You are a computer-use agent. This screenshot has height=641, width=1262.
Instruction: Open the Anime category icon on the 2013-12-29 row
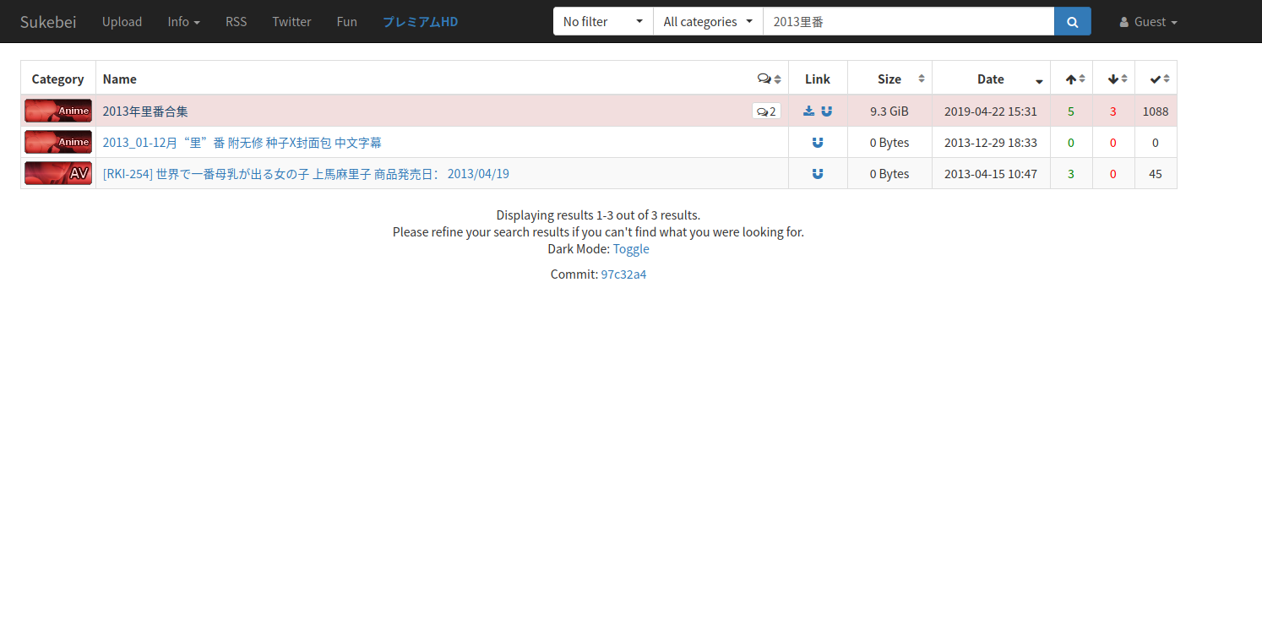58,142
